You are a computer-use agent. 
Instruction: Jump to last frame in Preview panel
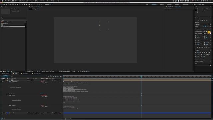pos(207,20)
